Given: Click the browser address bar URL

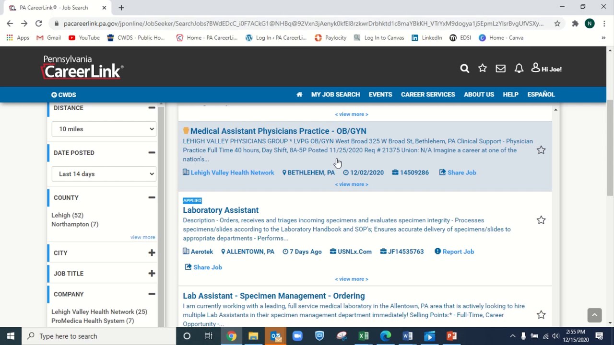Looking at the screenshot, I should [x=303, y=23].
